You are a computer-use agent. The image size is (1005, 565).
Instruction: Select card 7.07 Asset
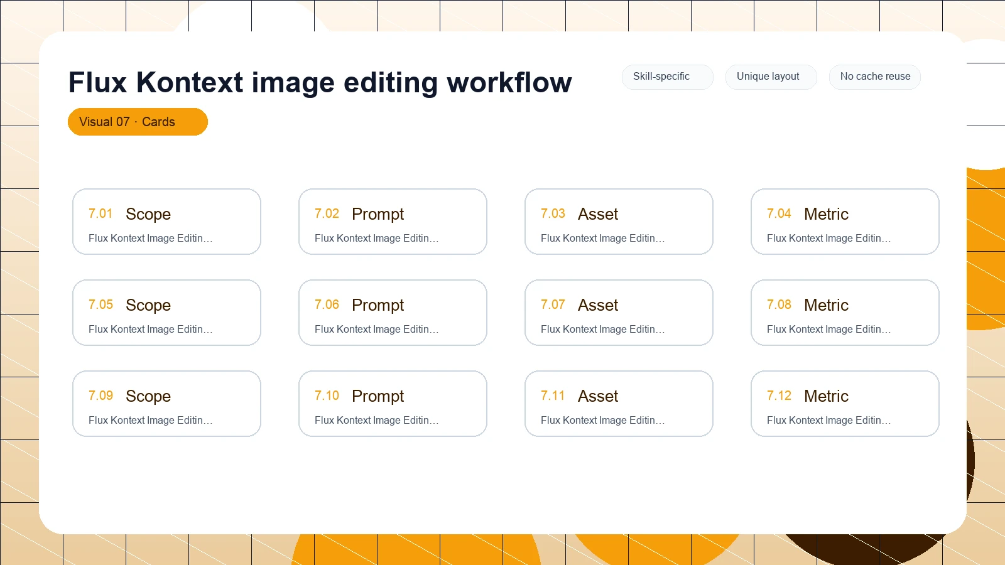tap(619, 313)
